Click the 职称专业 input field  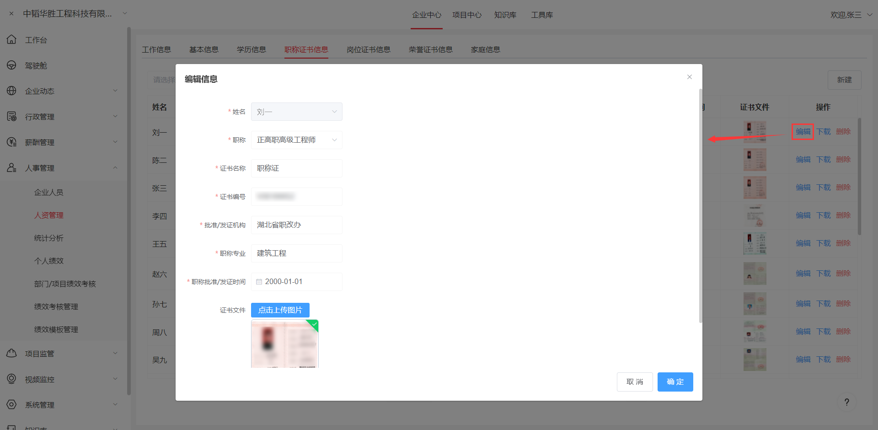tap(297, 253)
